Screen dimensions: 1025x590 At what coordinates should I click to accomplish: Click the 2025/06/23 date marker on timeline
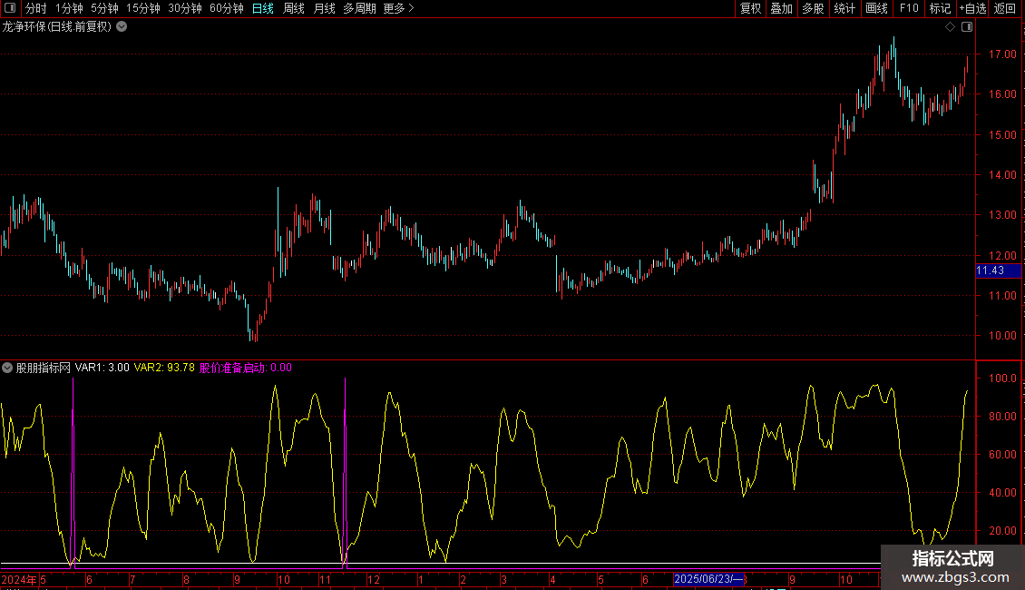point(708,579)
